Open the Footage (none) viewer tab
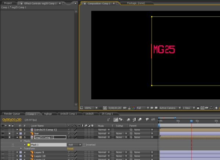Viewport: 220px width, 160px height. (x=136, y=3)
